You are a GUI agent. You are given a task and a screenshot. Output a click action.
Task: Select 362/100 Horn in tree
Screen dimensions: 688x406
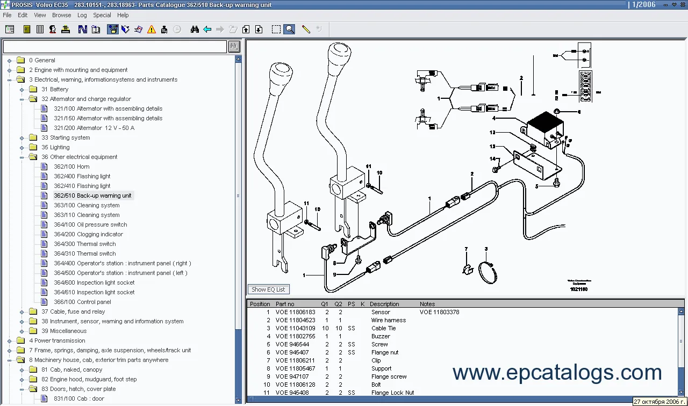click(x=71, y=166)
